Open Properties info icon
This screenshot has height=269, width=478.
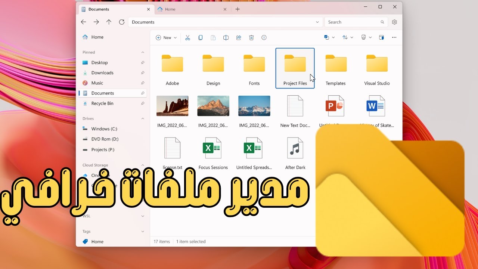(264, 37)
